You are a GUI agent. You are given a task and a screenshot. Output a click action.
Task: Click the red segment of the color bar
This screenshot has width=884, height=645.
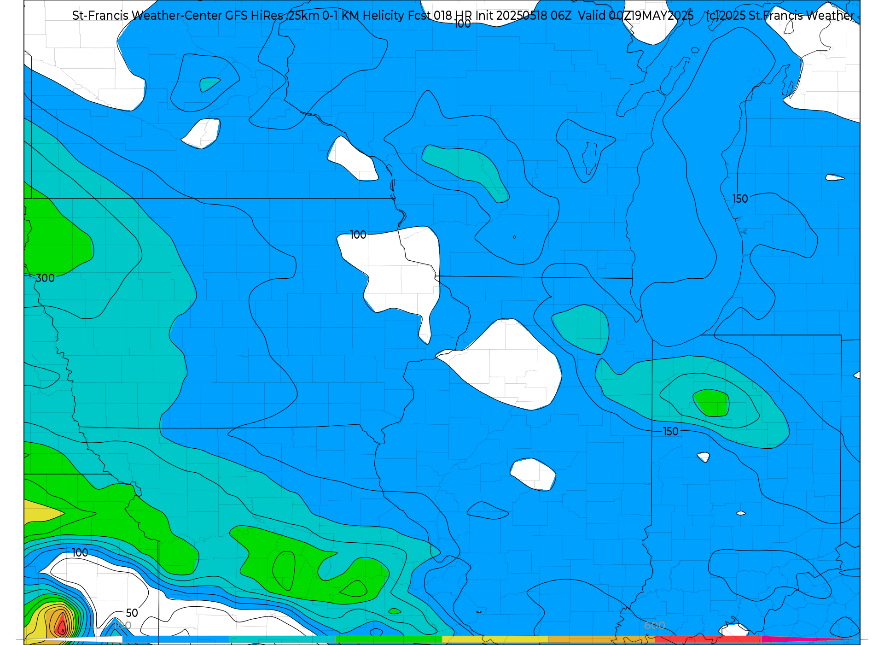coord(708,639)
